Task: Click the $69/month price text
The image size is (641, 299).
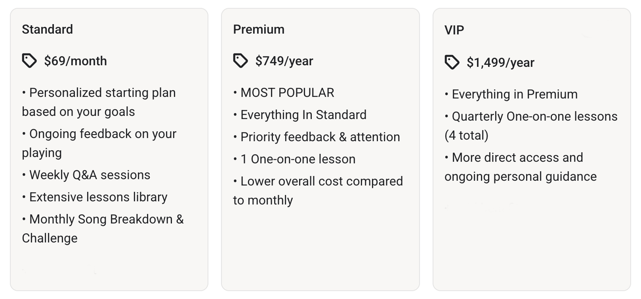Action: click(75, 61)
